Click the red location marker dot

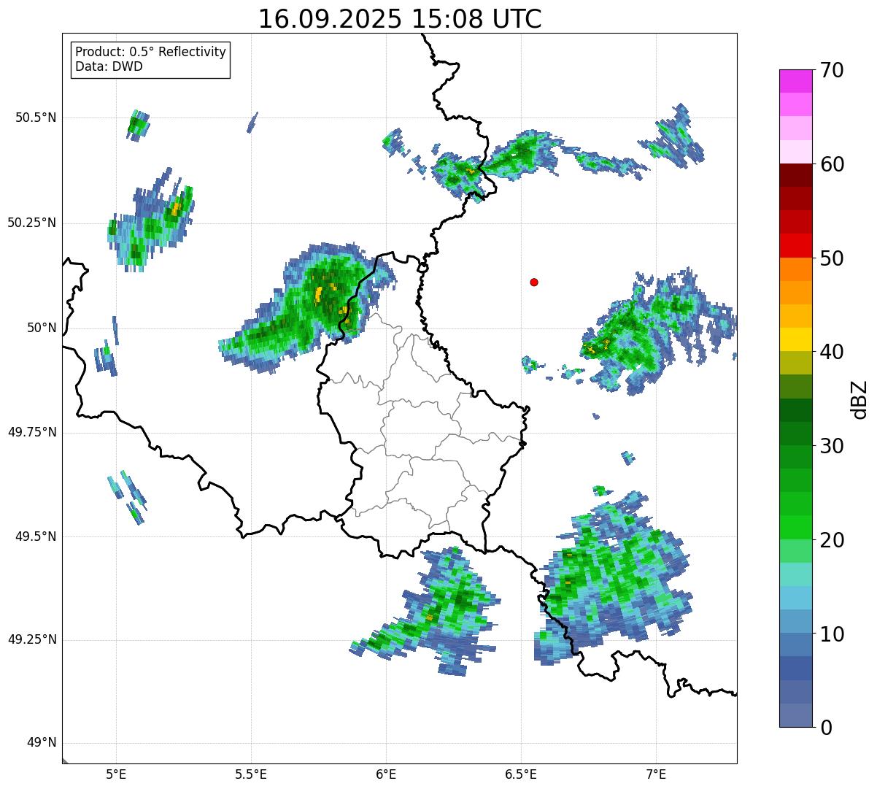pyautogui.click(x=534, y=282)
